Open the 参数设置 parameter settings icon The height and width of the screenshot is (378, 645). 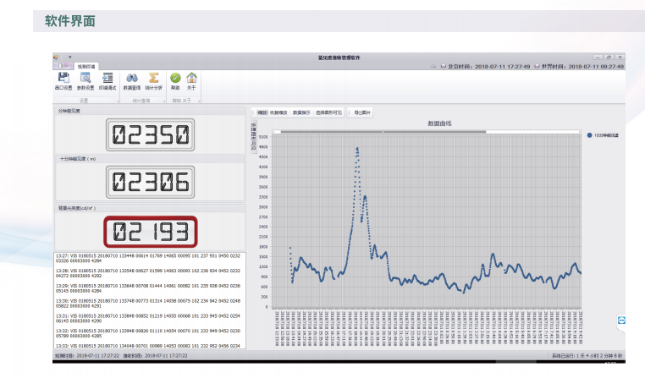(85, 81)
